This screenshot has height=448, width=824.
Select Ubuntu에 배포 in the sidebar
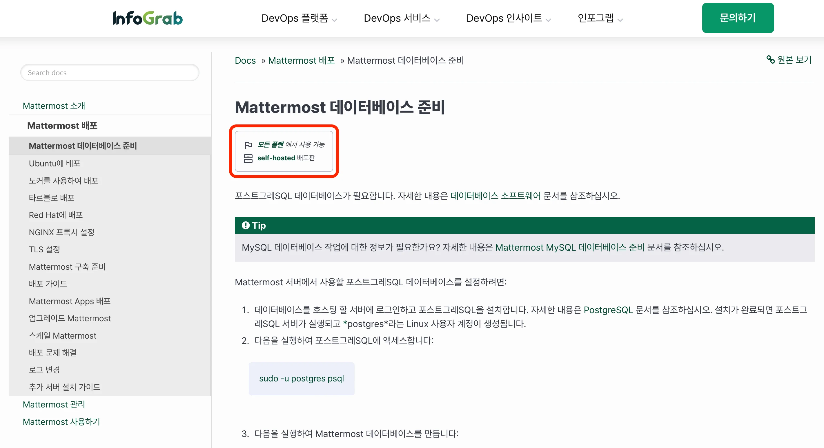tap(55, 164)
